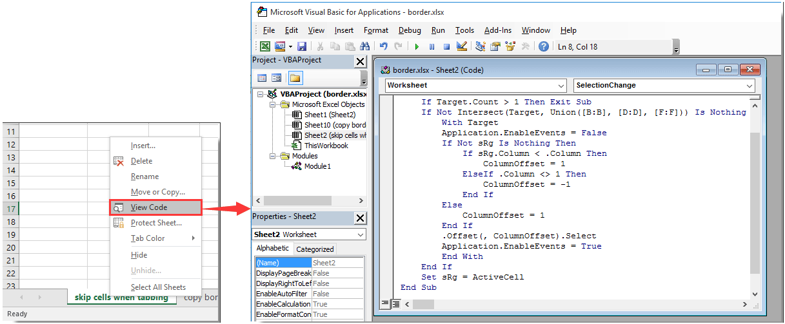Click the Reset (stop) square icon
This screenshot has height=324, width=785.
(x=446, y=46)
